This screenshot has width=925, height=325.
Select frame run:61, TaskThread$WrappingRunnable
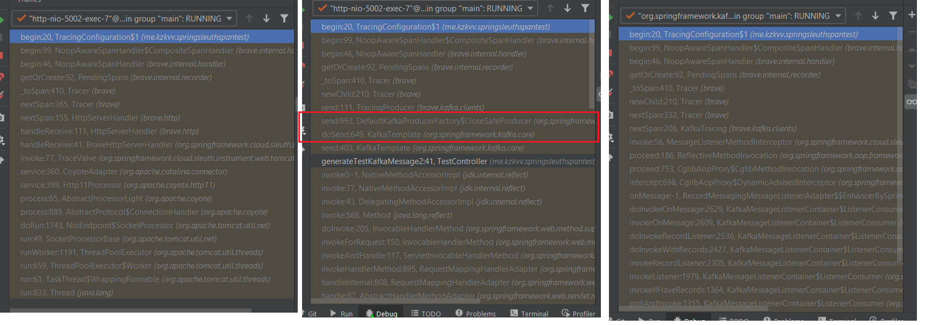152,279
